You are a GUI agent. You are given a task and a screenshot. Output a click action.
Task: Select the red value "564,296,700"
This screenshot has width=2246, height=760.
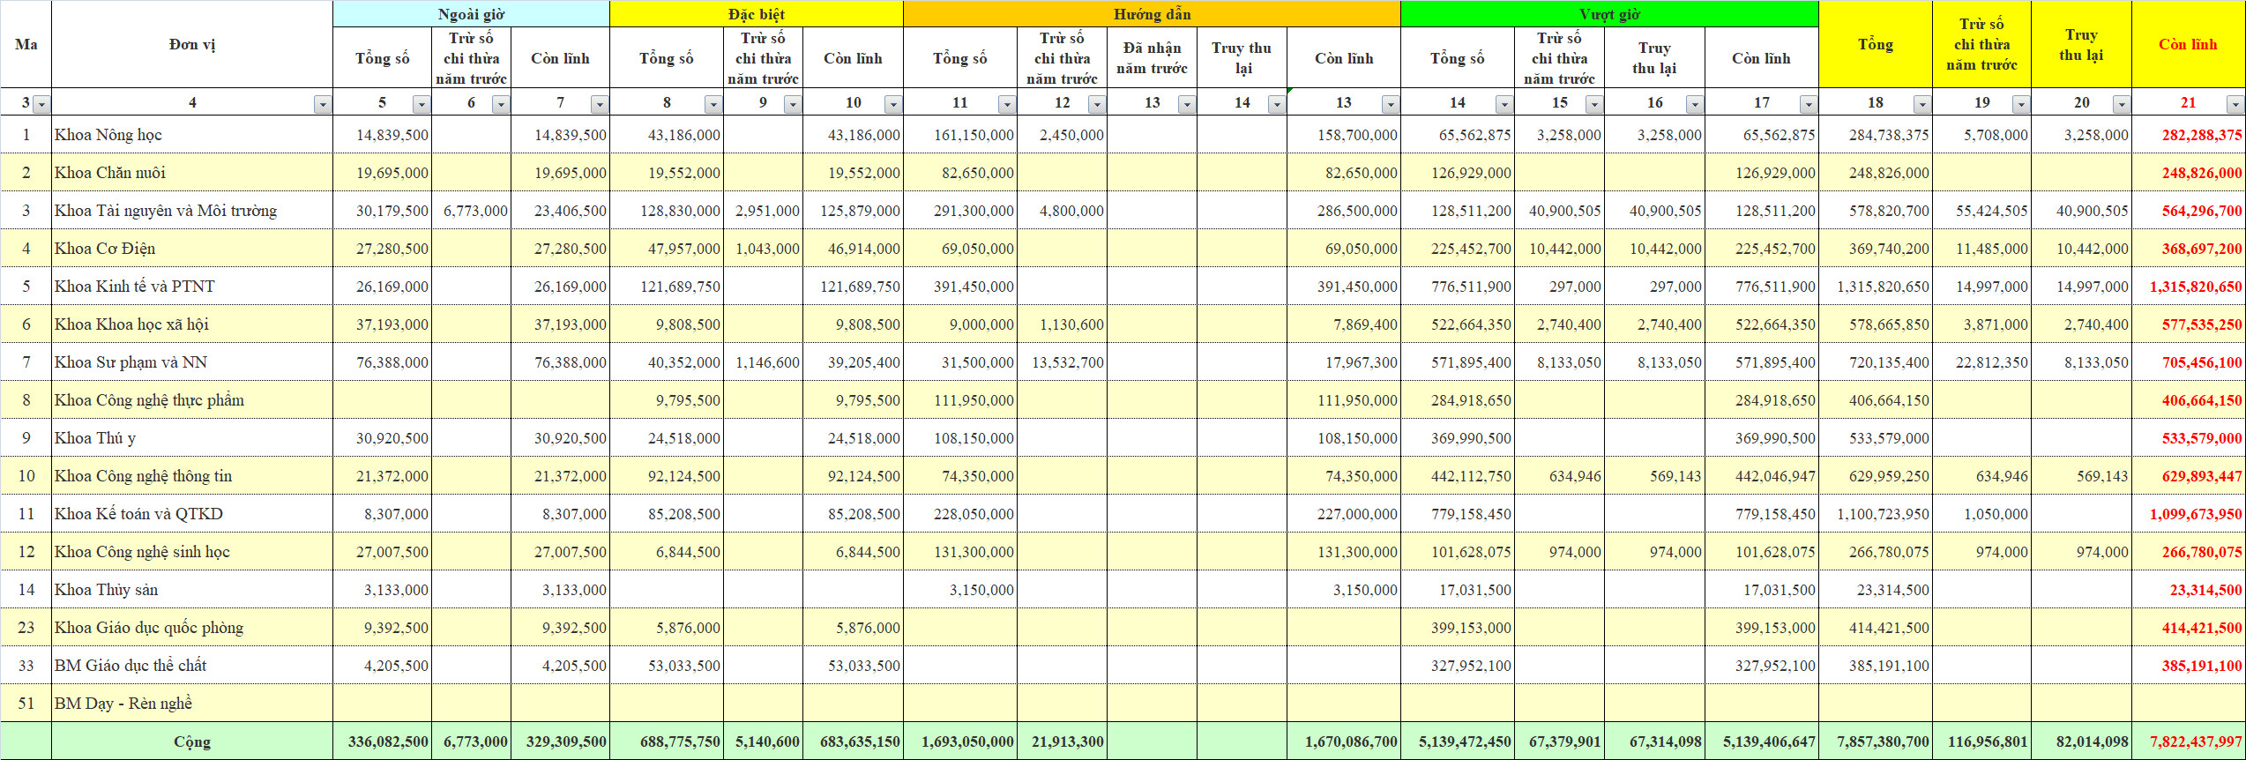coord(2189,211)
